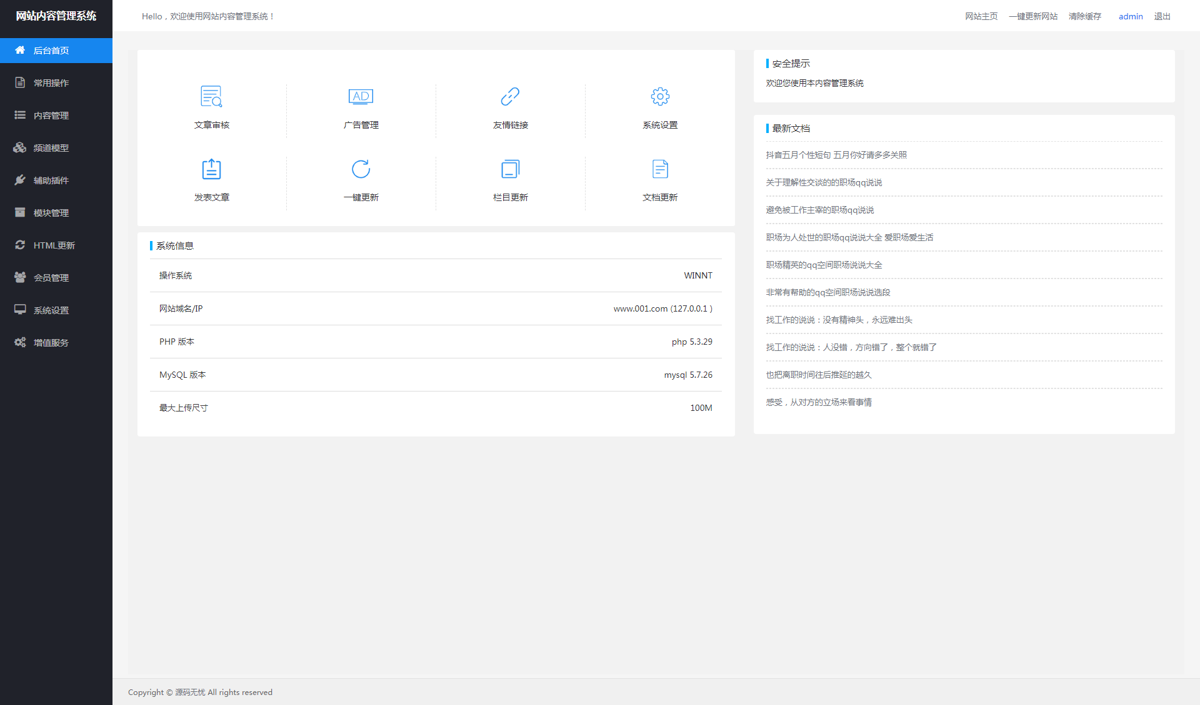
Task: Open the 辅助插件 sidebar menu
Action: click(x=51, y=180)
